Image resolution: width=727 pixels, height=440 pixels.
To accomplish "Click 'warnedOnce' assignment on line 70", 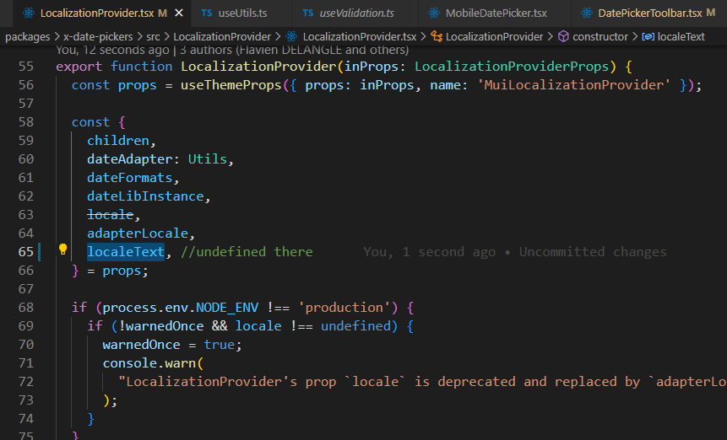I will [x=141, y=345].
